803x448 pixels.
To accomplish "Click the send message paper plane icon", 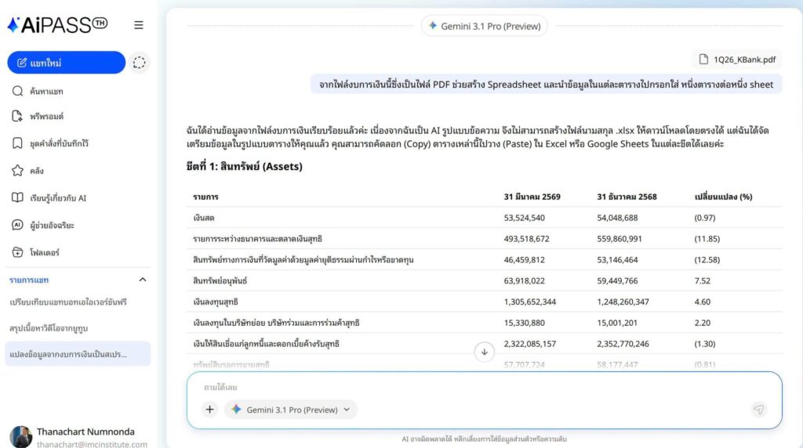I will coord(758,409).
